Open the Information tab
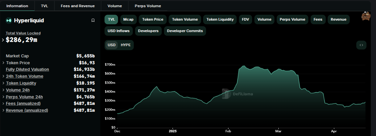Screen dimensions: 376x136 coord(17,6)
